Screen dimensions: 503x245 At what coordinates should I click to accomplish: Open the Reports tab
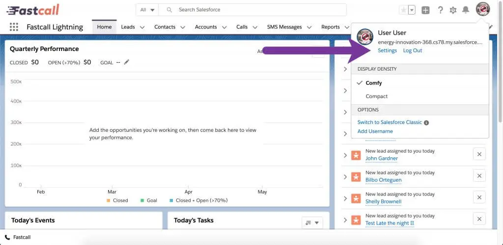331,27
